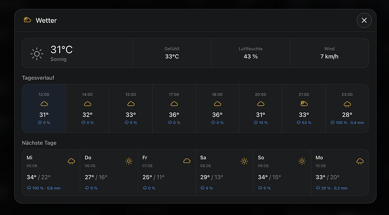This screenshot has height=215, width=389.
Task: Click the sun icon for So
Action: 302,161
